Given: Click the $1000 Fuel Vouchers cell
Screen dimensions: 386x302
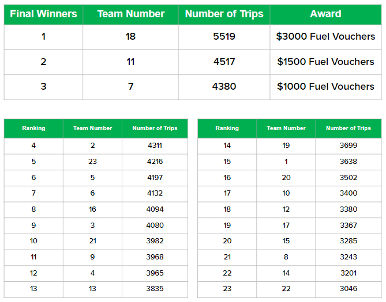Looking at the screenshot, I should pos(325,87).
